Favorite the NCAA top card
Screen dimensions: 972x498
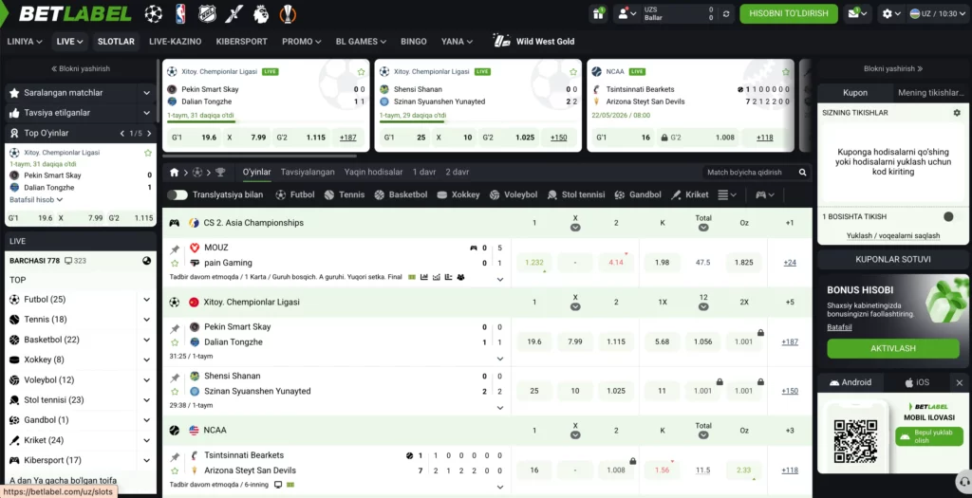coord(785,72)
